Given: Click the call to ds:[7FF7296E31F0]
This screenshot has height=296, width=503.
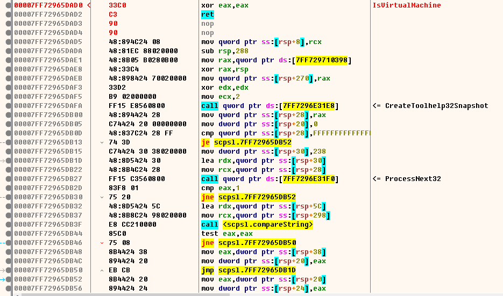Looking at the screenshot, I should tap(270, 179).
